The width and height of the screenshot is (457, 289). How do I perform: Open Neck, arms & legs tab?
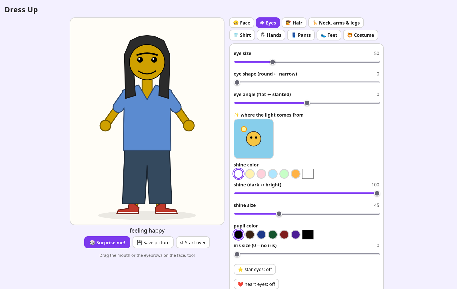click(x=336, y=23)
